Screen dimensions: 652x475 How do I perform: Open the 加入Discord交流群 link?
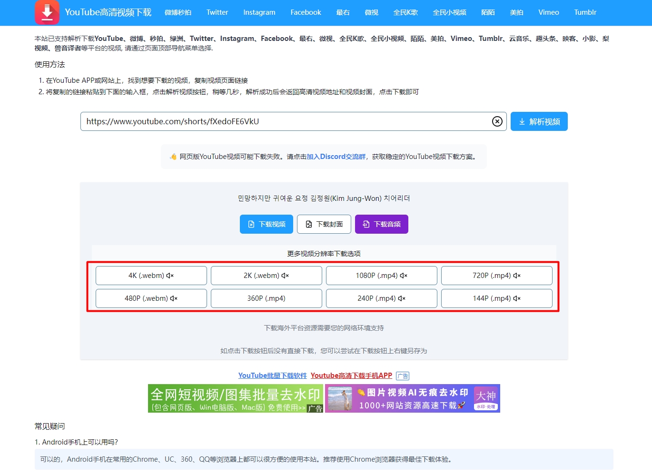click(336, 157)
